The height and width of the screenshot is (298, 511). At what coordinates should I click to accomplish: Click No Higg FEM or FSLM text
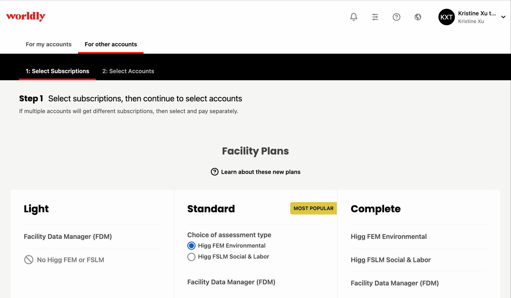pyautogui.click(x=71, y=260)
